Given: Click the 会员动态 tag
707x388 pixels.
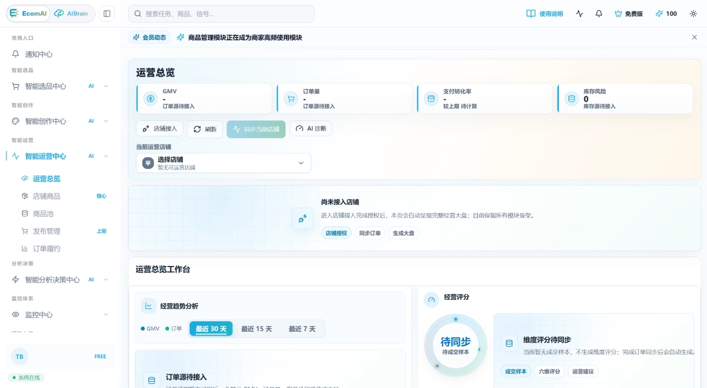Looking at the screenshot, I should (149, 38).
